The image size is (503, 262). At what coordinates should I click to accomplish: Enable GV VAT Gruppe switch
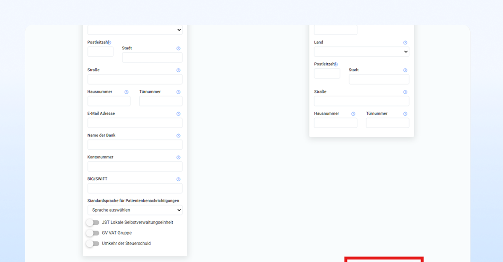(93, 233)
